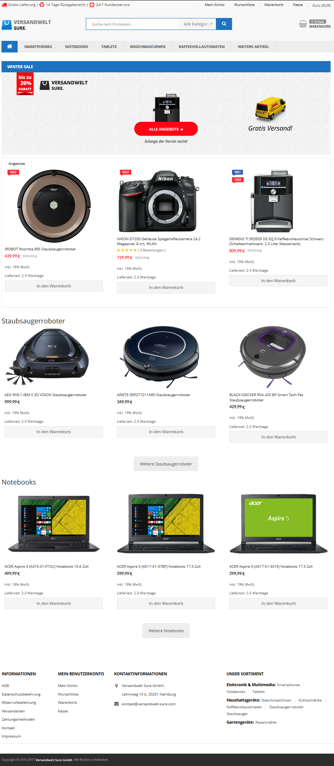The image size is (334, 766).
Task: Open the Euro (EUR) currency selector
Action: (x=322, y=5)
